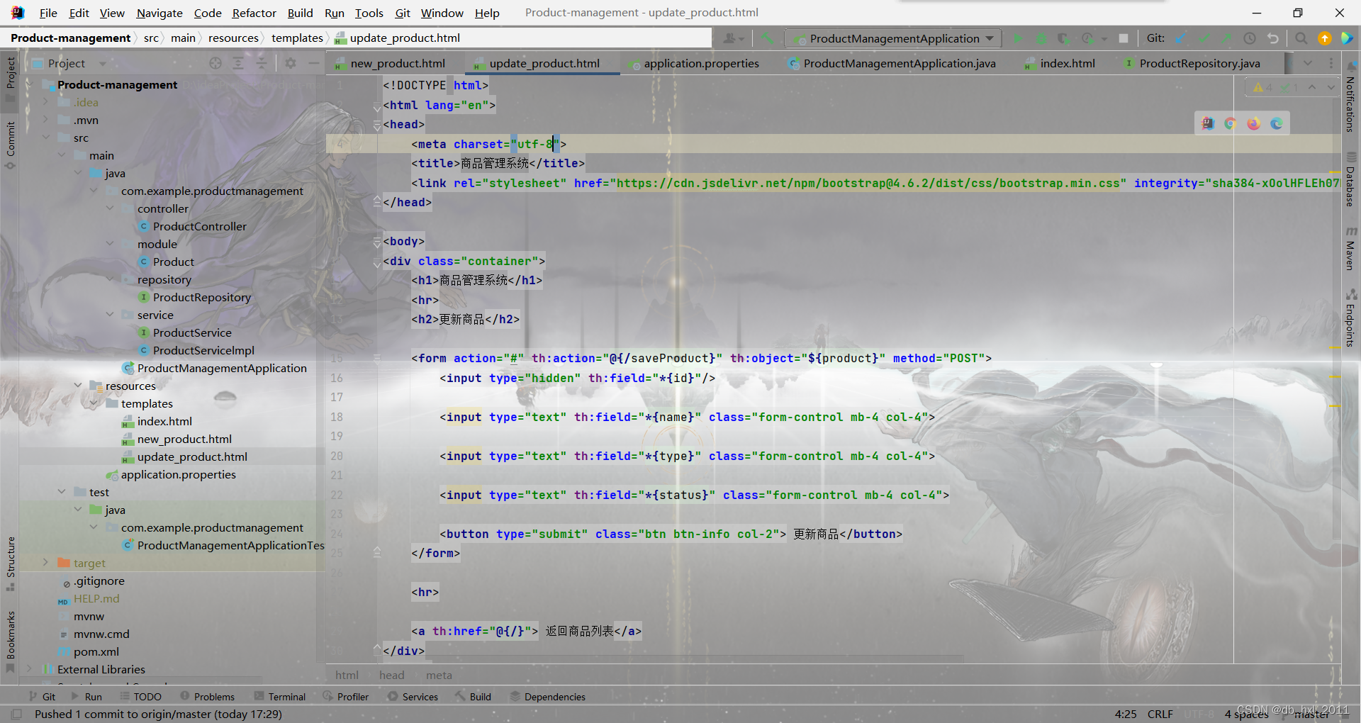This screenshot has height=723, width=1361.
Task: Open the Problems tool window
Action: click(x=207, y=697)
